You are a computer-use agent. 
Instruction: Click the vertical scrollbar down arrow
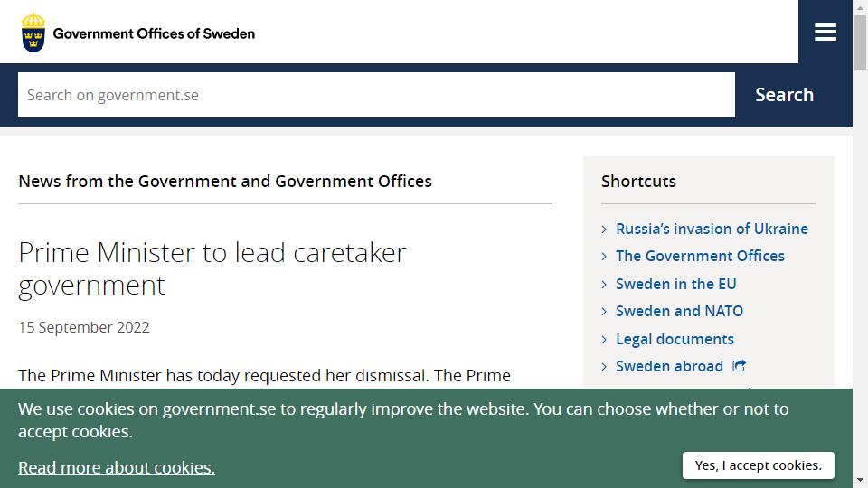(x=860, y=480)
